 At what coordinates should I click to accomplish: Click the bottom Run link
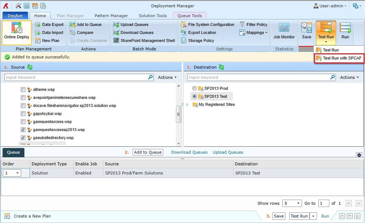(x=325, y=216)
